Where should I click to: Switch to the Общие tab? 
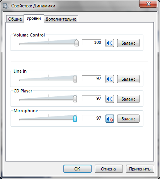point(15,19)
